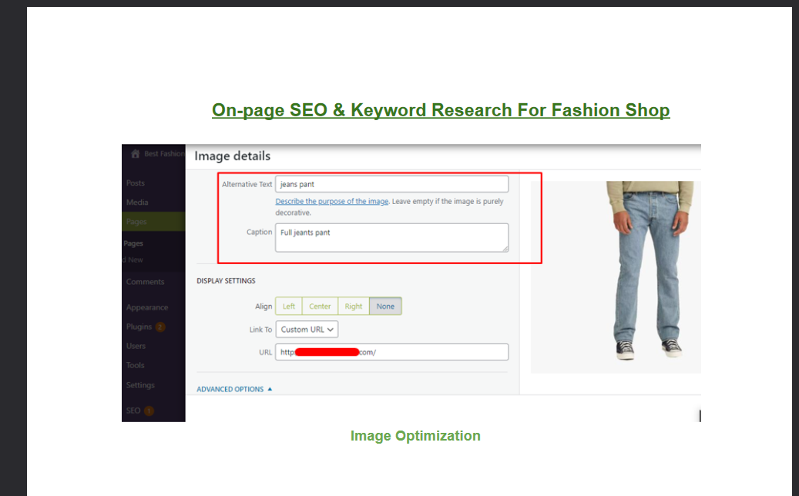Collapse the Advanced Options section
This screenshot has height=496, width=799.
tap(234, 390)
